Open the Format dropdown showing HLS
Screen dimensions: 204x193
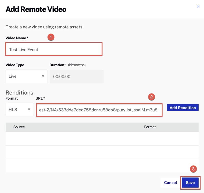[x=19, y=110]
